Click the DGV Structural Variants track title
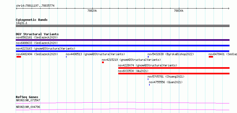The image size is (237, 113). coord(37,34)
